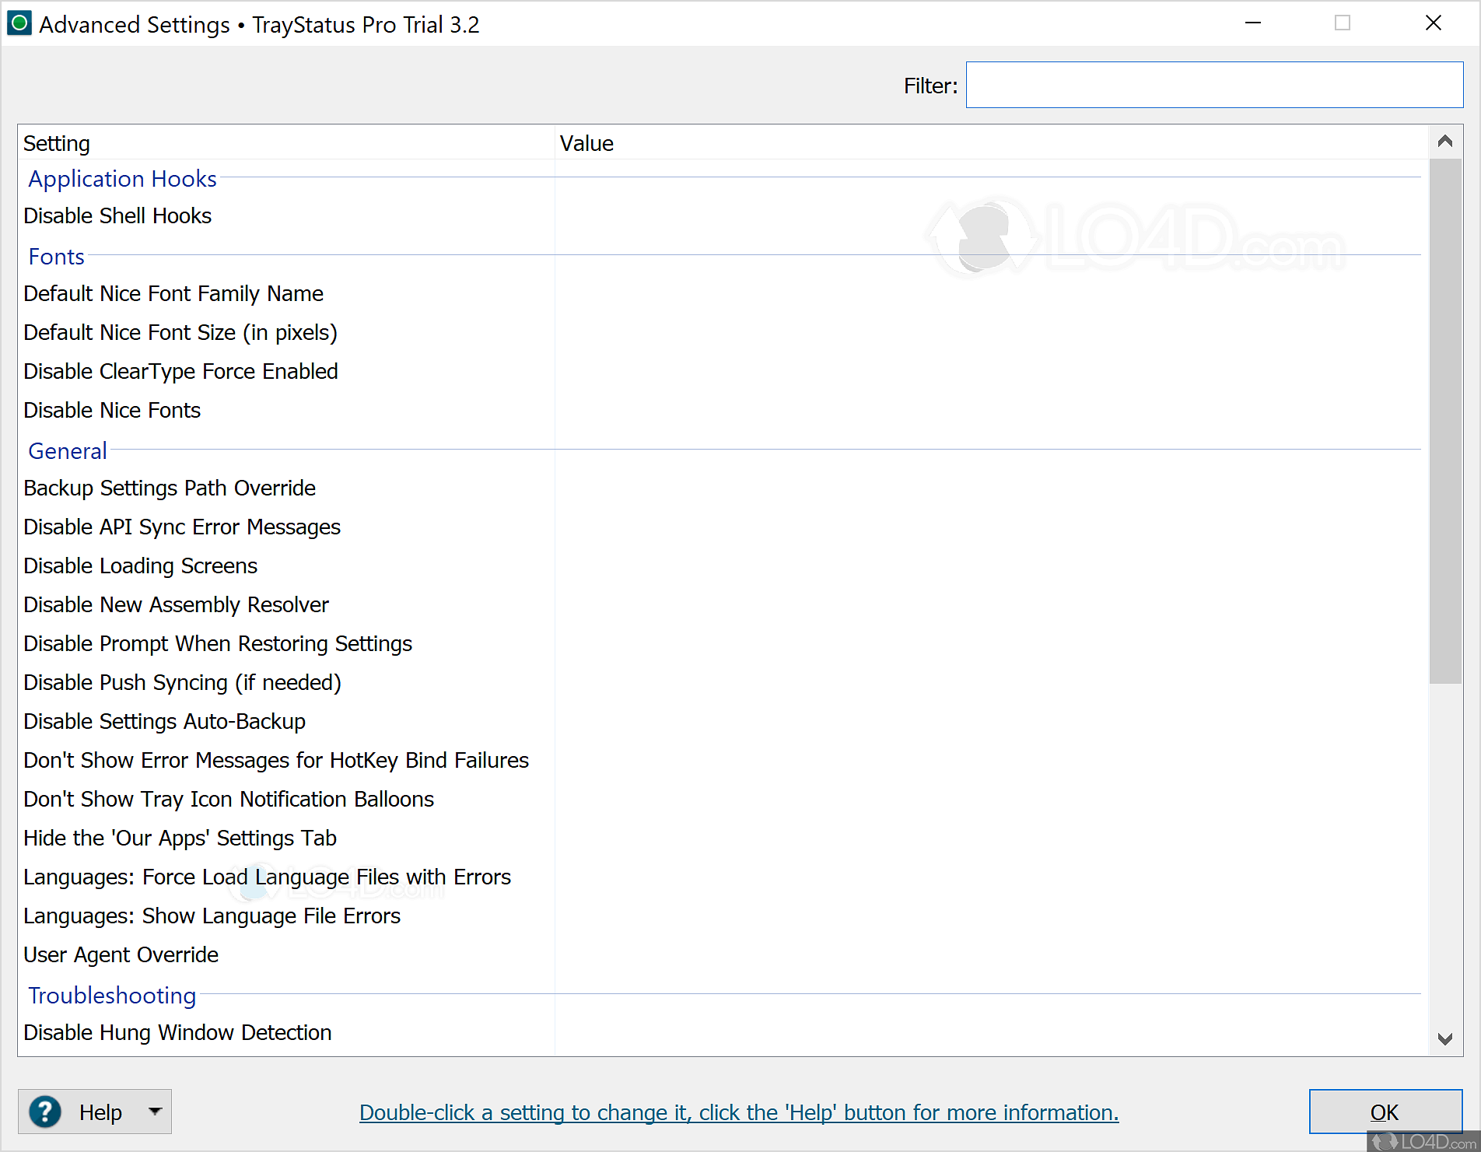Select Backup Settings Path Override row
The image size is (1481, 1152).
tap(170, 488)
